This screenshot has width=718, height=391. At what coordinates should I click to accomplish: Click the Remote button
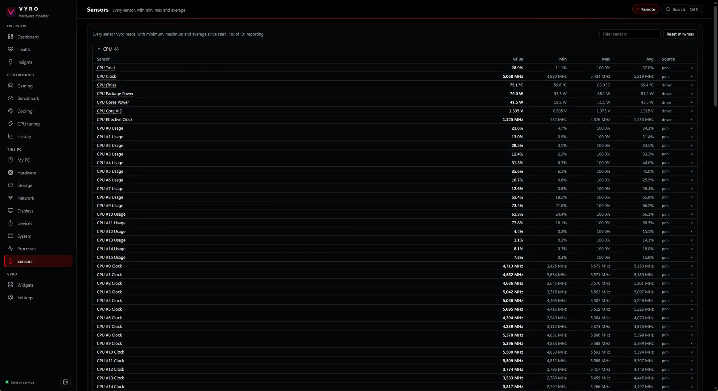[x=645, y=9]
